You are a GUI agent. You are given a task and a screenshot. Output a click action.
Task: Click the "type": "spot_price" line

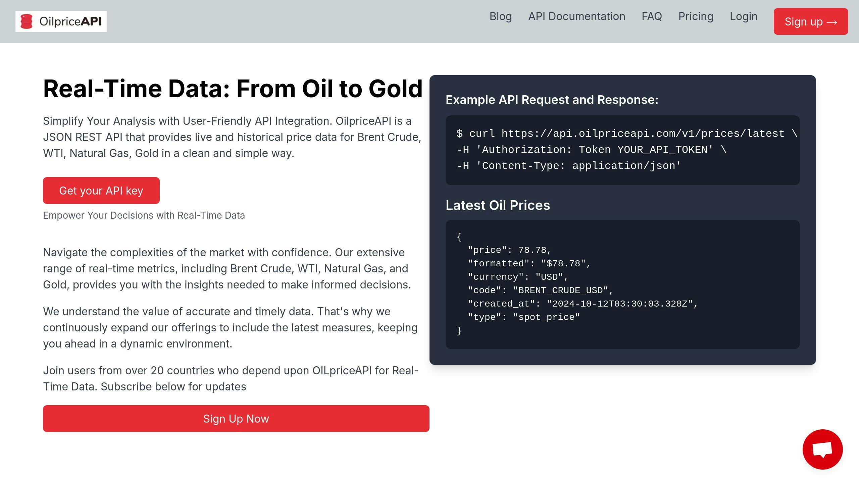click(524, 317)
